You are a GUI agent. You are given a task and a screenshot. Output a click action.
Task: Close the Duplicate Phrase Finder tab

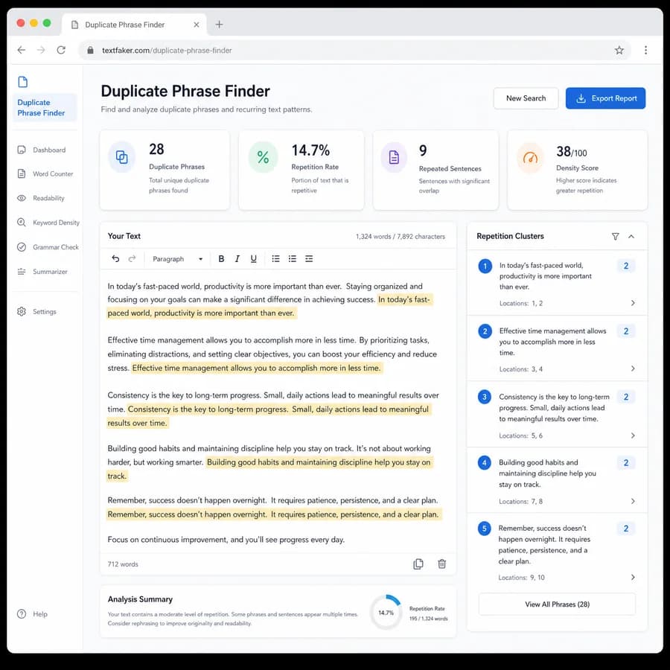tap(196, 25)
